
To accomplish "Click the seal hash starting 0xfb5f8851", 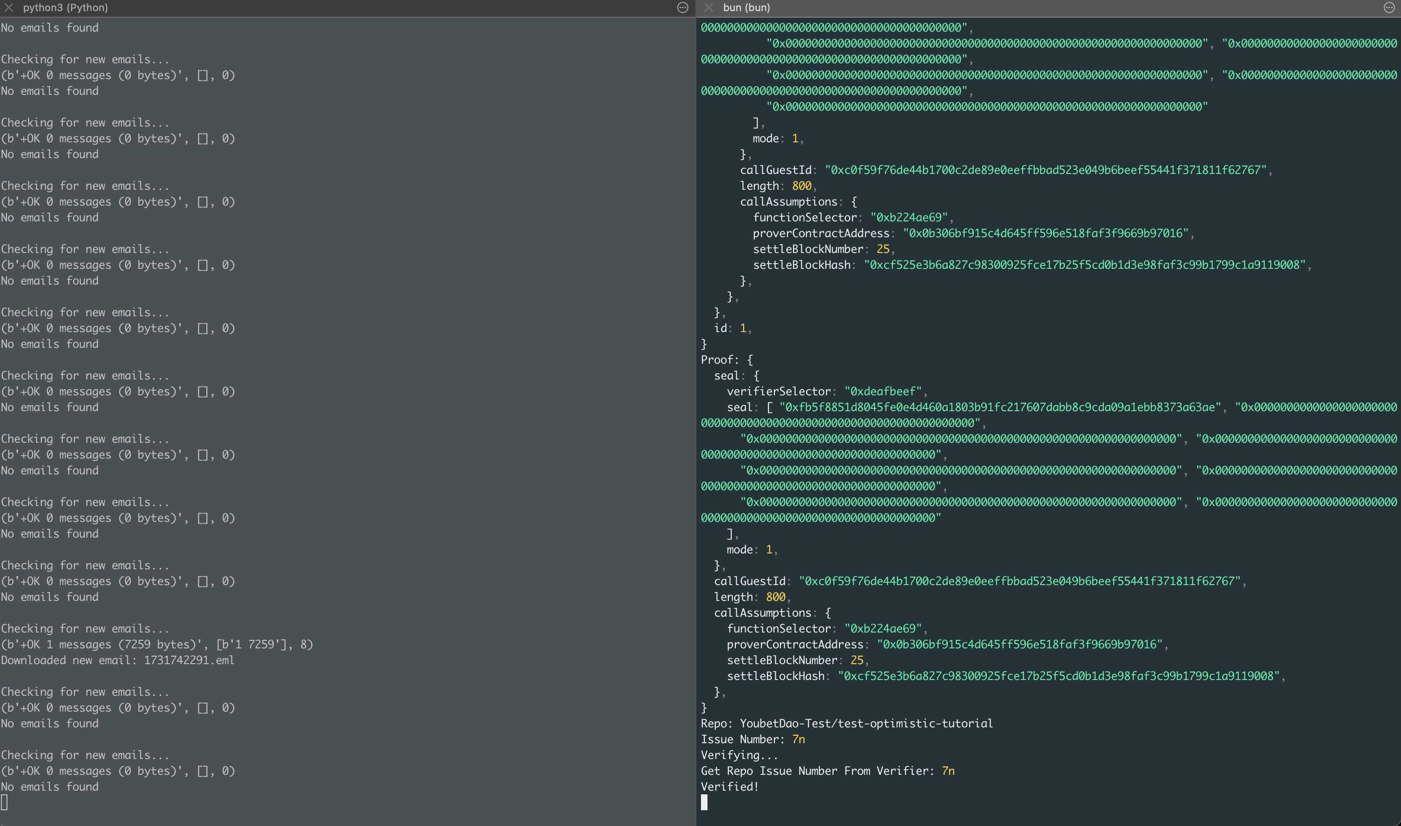I will tap(1000, 407).
